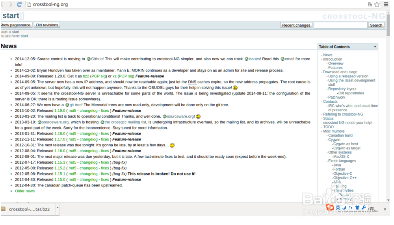Go to Patchwork in contents

pyautogui.click(x=337, y=98)
